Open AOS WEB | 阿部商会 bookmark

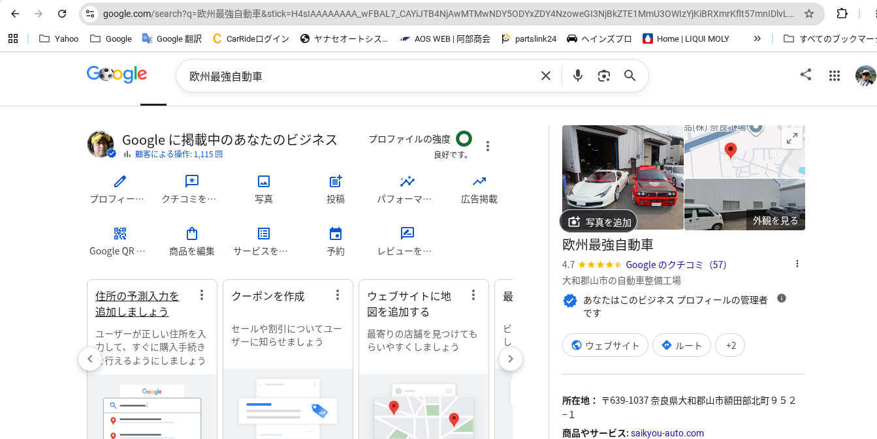[445, 38]
